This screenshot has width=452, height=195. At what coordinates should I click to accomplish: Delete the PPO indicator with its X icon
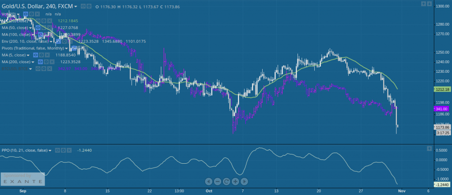tap(69, 150)
